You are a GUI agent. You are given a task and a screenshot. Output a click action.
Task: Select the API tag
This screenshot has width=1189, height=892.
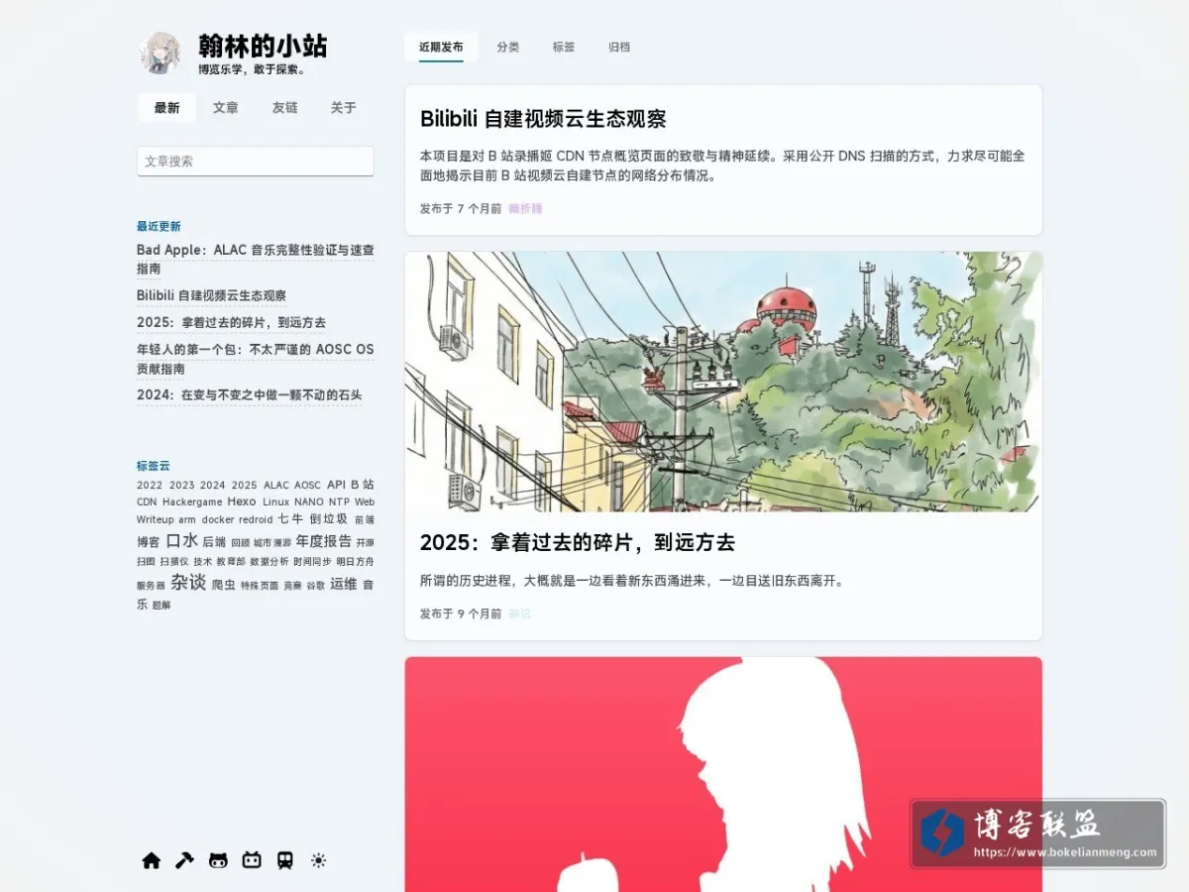click(336, 485)
